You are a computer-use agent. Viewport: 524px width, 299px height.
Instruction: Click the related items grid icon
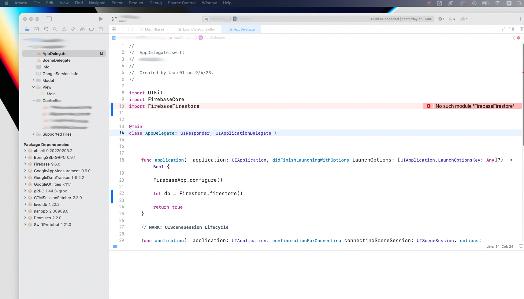coord(114,29)
